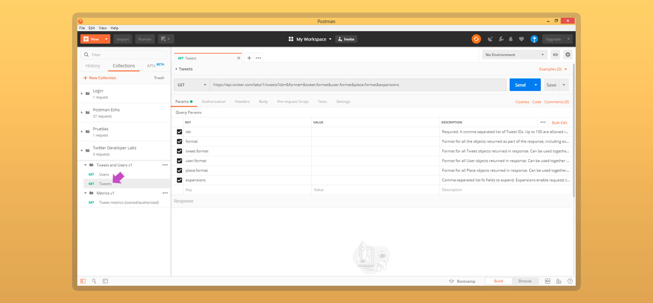Uncheck the user.format parameter checkbox
653x303 pixels.
[180, 161]
